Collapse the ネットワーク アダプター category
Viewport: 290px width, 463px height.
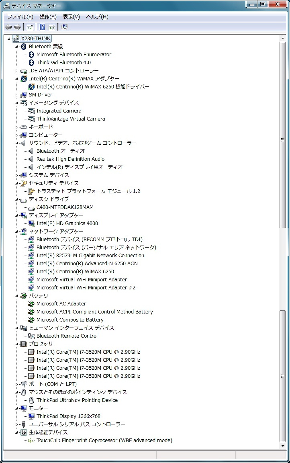pos(16,232)
